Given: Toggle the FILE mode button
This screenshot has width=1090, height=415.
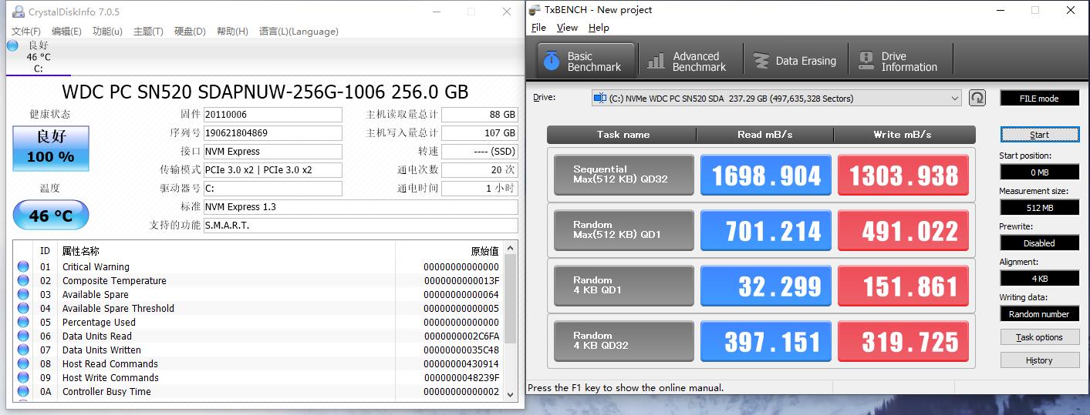Looking at the screenshot, I should click(x=1038, y=99).
